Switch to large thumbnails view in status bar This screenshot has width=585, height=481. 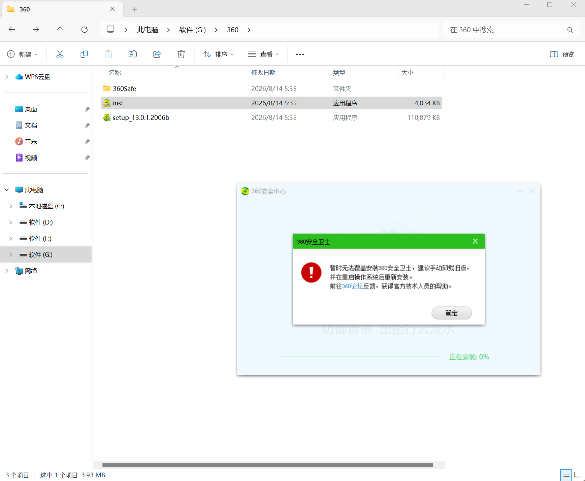click(x=577, y=475)
